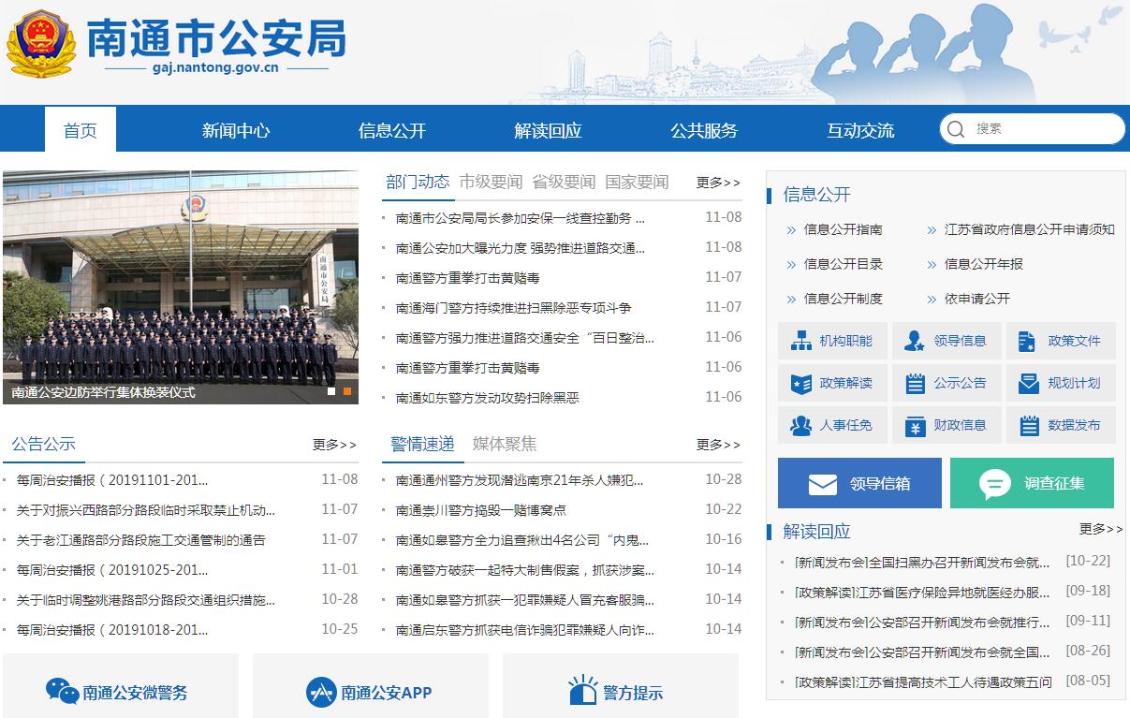The height and width of the screenshot is (718, 1130).
Task: Open the 人事任免 people icon
Action: pos(801,426)
